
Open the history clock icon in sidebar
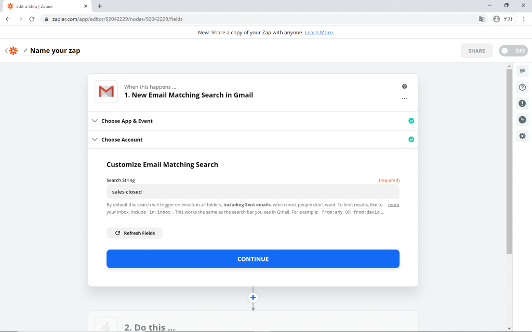pyautogui.click(x=522, y=120)
